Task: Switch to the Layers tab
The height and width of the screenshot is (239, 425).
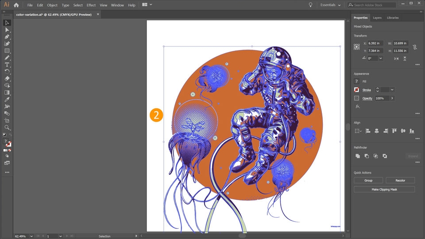Action: click(377, 18)
